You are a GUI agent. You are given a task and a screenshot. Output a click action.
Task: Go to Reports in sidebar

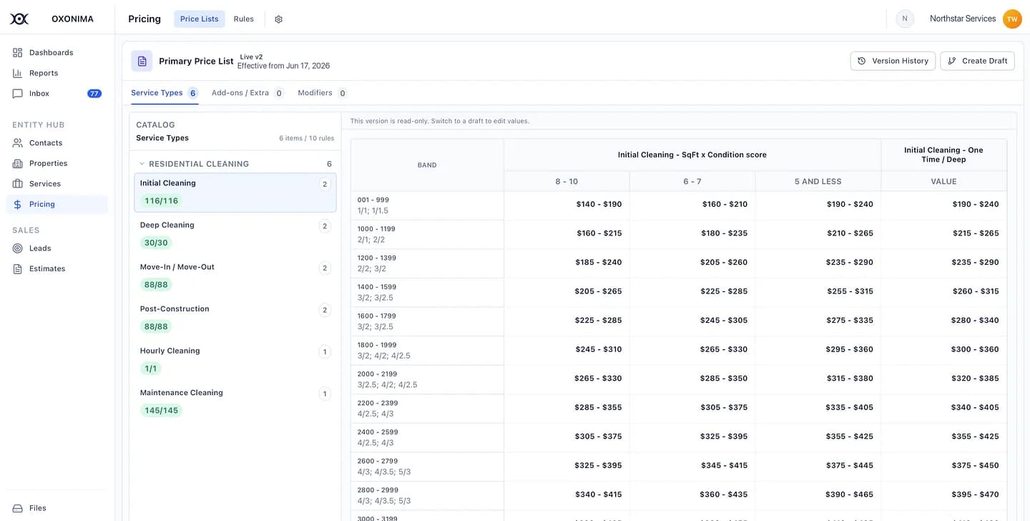point(57,73)
